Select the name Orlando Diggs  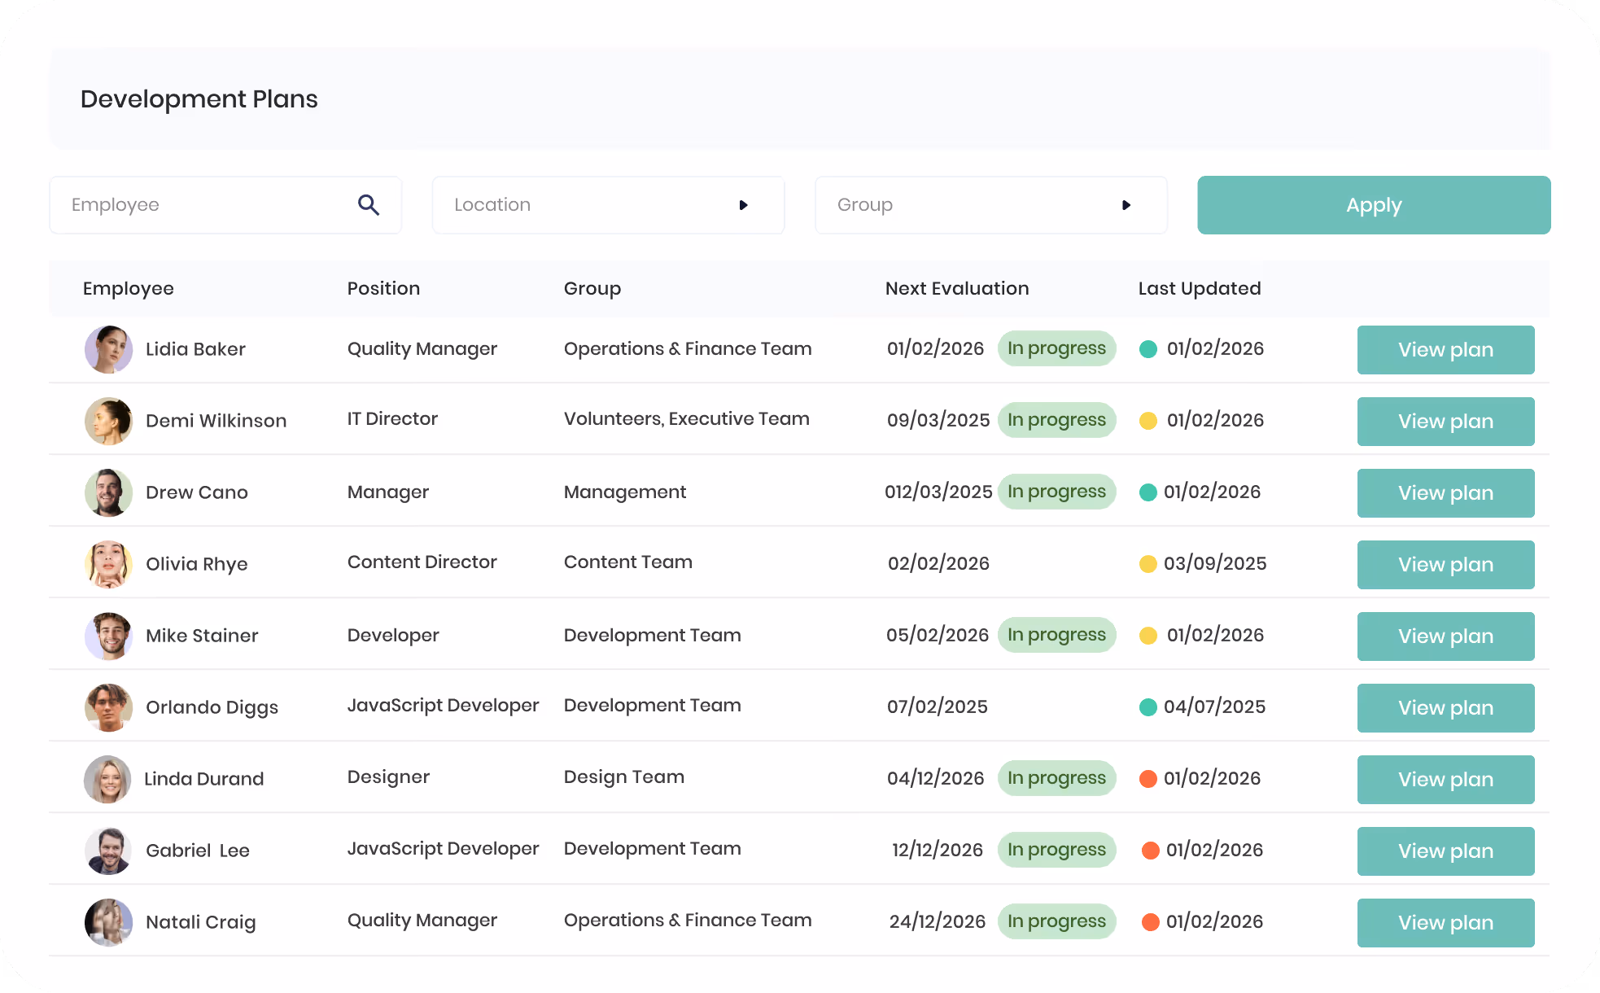coord(212,707)
